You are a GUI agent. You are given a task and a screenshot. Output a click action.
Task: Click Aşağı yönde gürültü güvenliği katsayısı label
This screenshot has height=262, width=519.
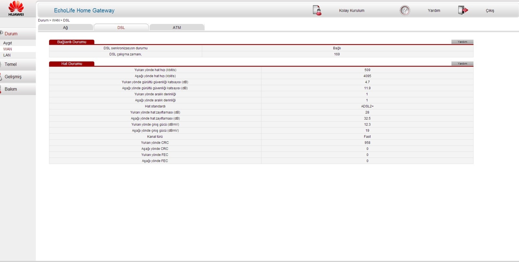point(155,88)
